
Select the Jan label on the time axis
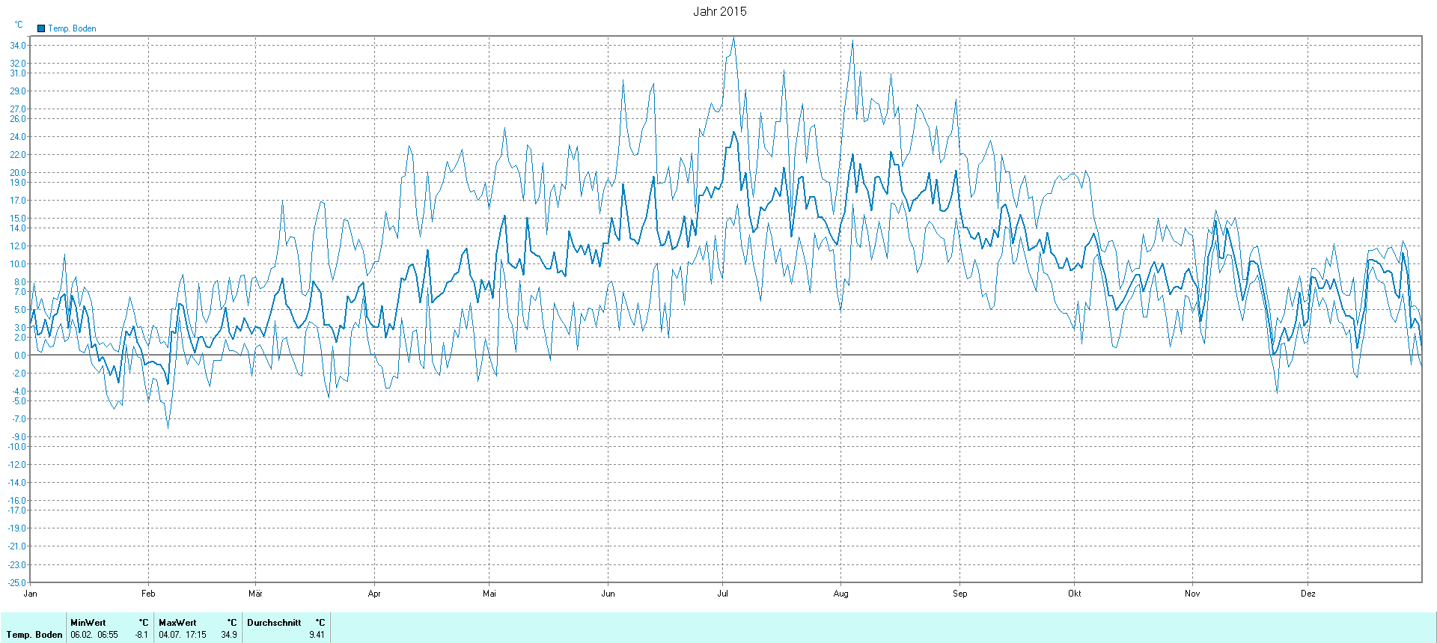click(x=30, y=594)
